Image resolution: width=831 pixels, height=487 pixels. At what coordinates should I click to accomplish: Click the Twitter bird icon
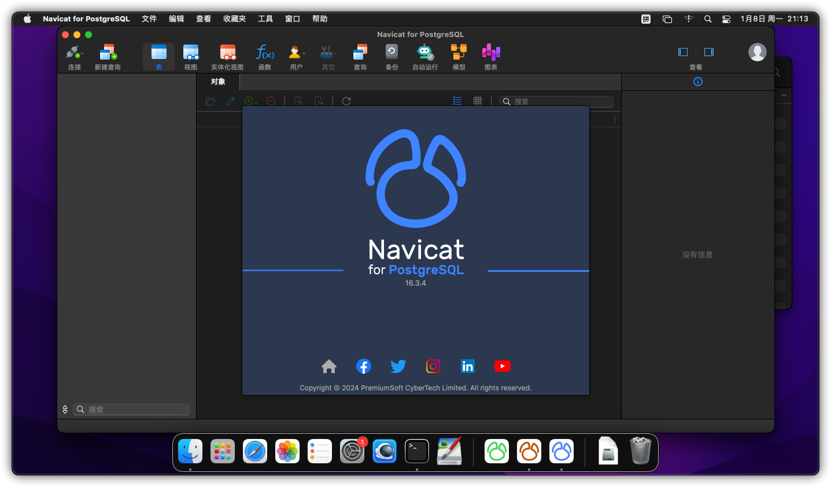398,366
